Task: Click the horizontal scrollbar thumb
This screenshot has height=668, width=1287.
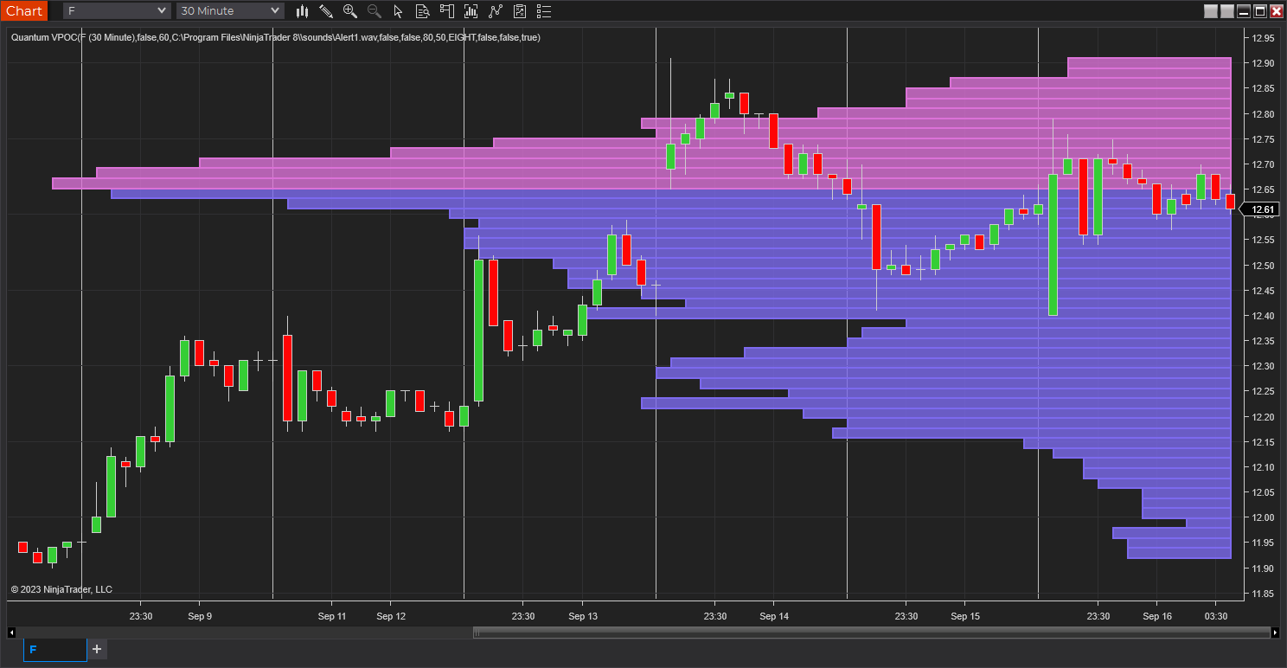Action: [871, 633]
